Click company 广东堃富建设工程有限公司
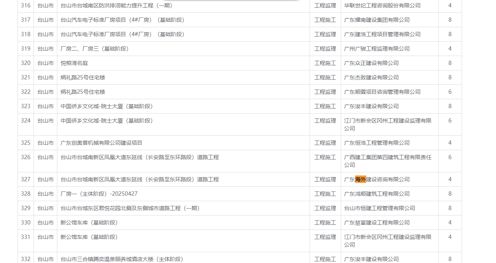The width and height of the screenshot is (496, 263). pos(377,223)
